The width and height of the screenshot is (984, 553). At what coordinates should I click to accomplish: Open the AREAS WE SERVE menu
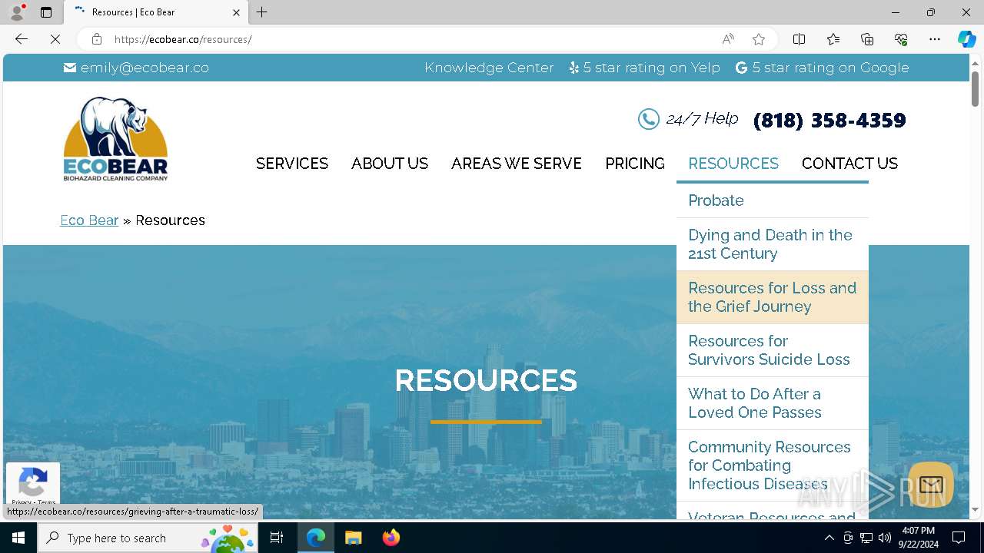coord(517,164)
